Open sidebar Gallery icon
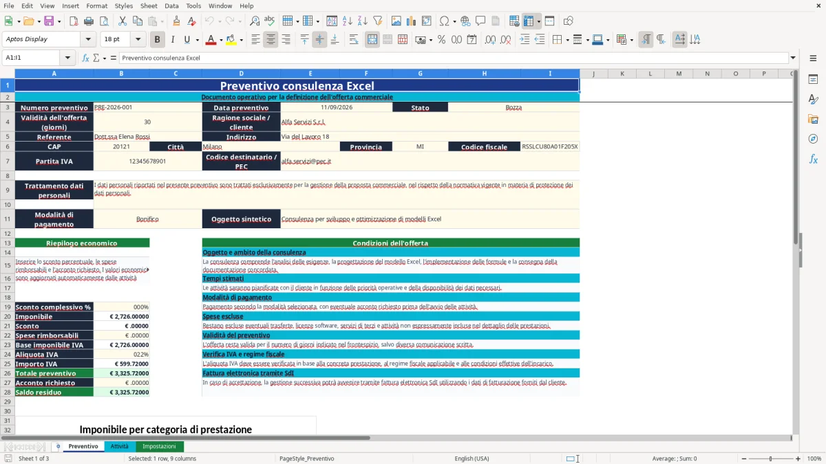 (813, 119)
